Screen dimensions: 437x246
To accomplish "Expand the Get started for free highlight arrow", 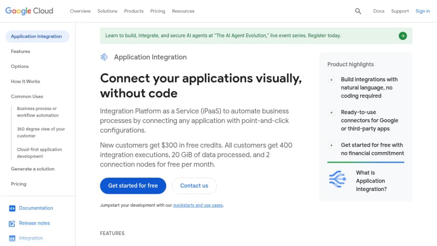I will pyautogui.click(x=331, y=145).
